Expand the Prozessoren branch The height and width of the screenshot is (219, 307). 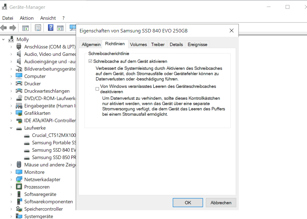point(11,187)
